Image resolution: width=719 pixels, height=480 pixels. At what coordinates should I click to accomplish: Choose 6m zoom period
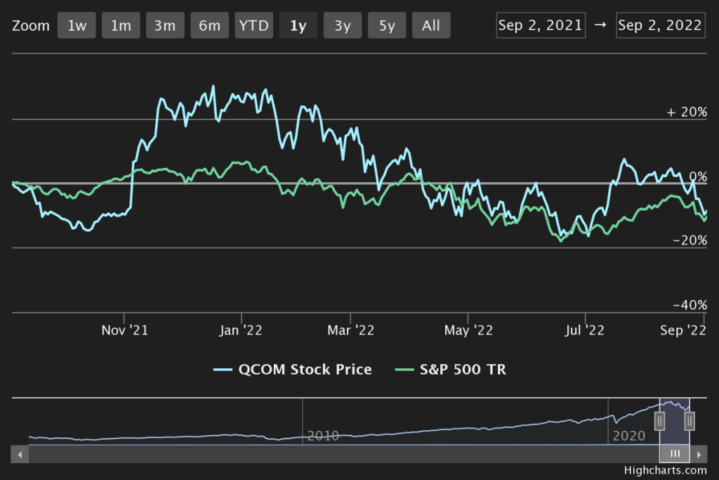coord(209,26)
